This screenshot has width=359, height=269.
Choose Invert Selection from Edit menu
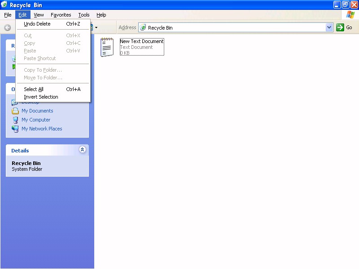click(x=53, y=97)
